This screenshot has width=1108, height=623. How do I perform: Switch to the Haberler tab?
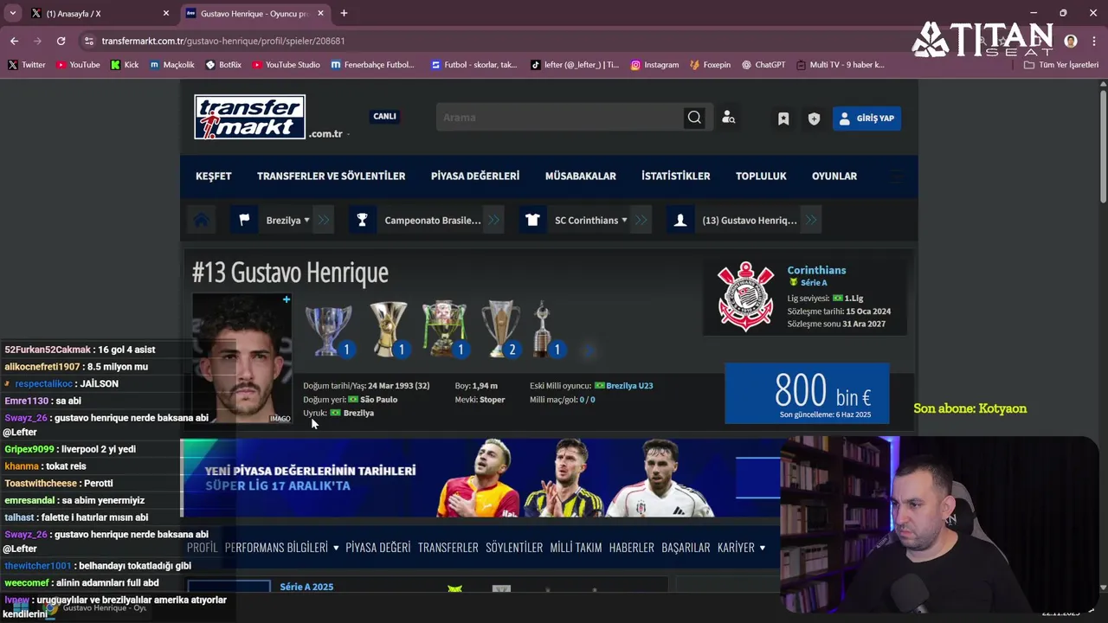pyautogui.click(x=632, y=548)
